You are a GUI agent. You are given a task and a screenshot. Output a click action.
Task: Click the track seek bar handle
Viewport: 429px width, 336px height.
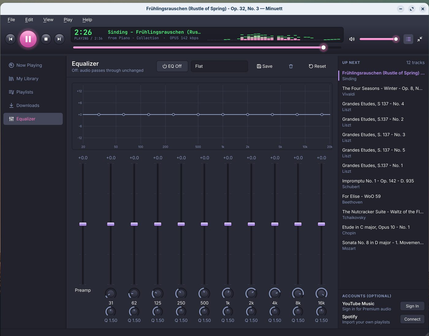[323, 47]
